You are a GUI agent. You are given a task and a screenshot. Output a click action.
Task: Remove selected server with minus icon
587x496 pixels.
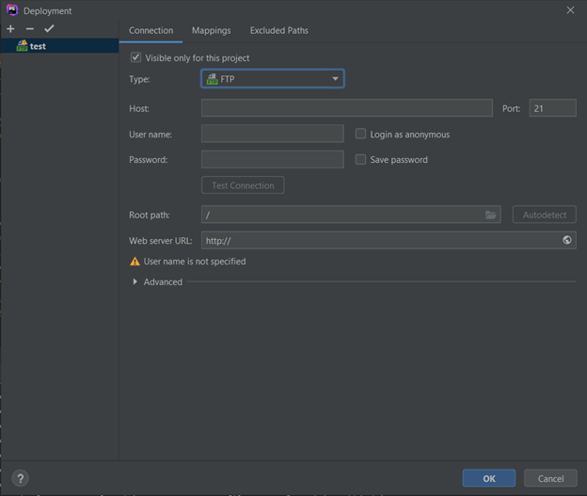tap(30, 29)
